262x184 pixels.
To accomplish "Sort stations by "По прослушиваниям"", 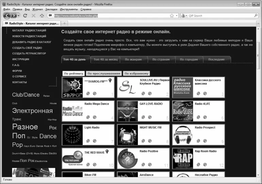I will click(103, 73).
